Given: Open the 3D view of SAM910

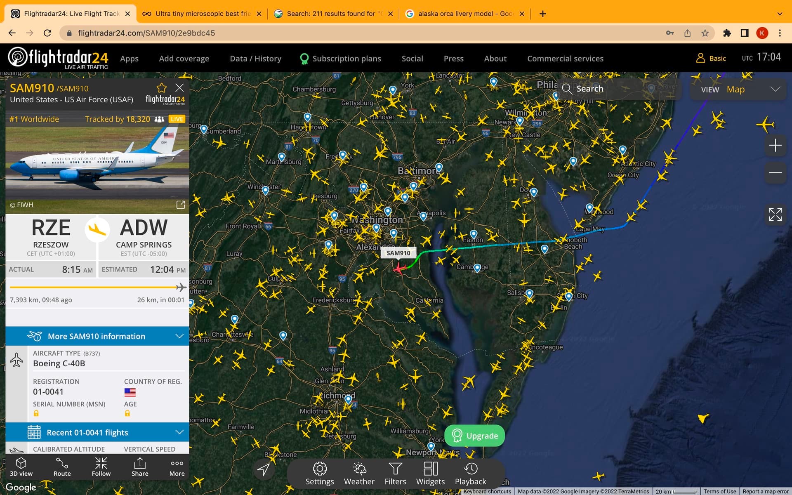Looking at the screenshot, I should tap(21, 467).
